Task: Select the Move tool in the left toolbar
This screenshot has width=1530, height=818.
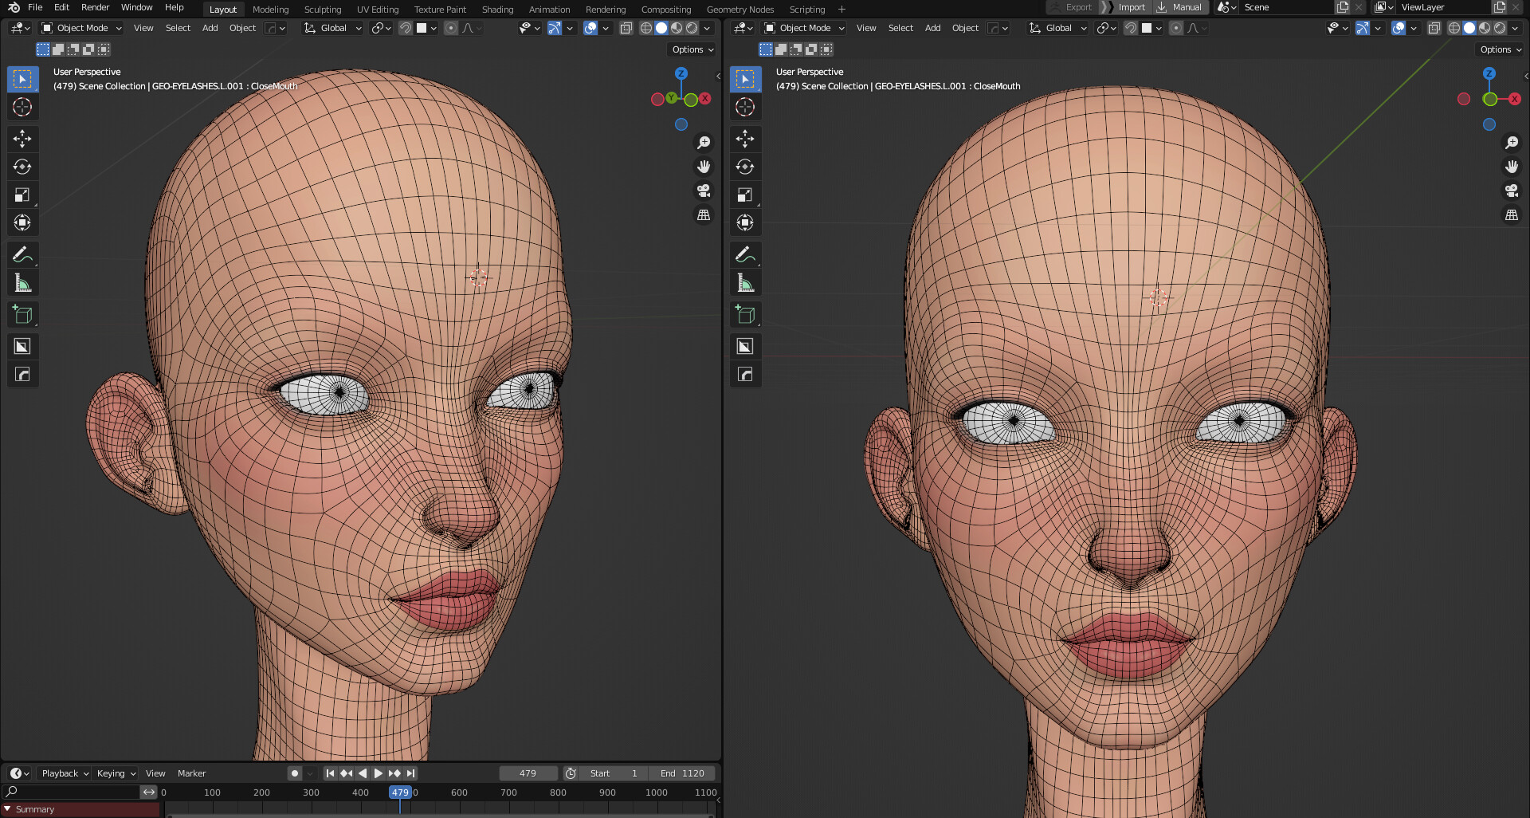Action: coord(22,139)
